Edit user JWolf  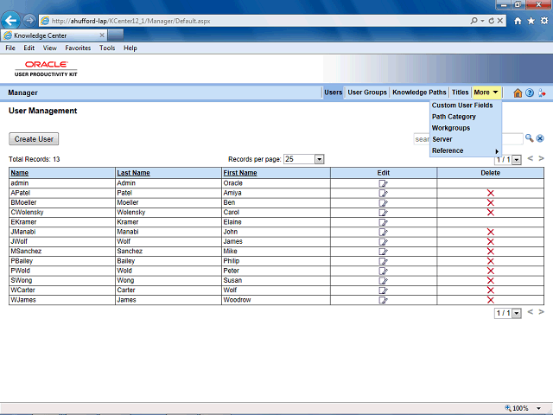tap(383, 241)
